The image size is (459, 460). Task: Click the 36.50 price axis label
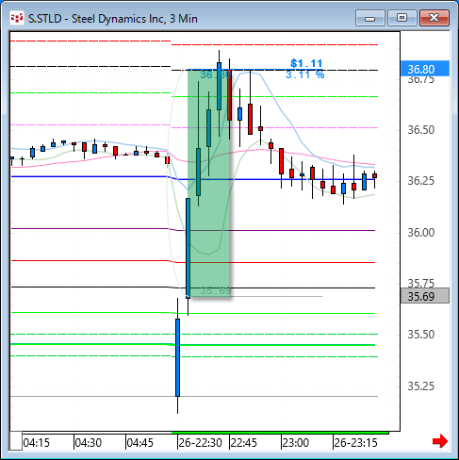click(421, 130)
